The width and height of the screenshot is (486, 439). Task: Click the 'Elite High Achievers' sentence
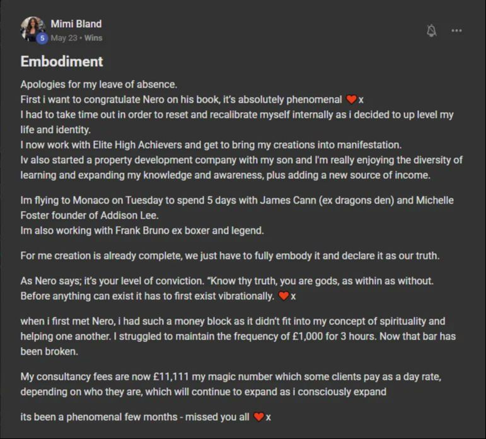(x=211, y=145)
